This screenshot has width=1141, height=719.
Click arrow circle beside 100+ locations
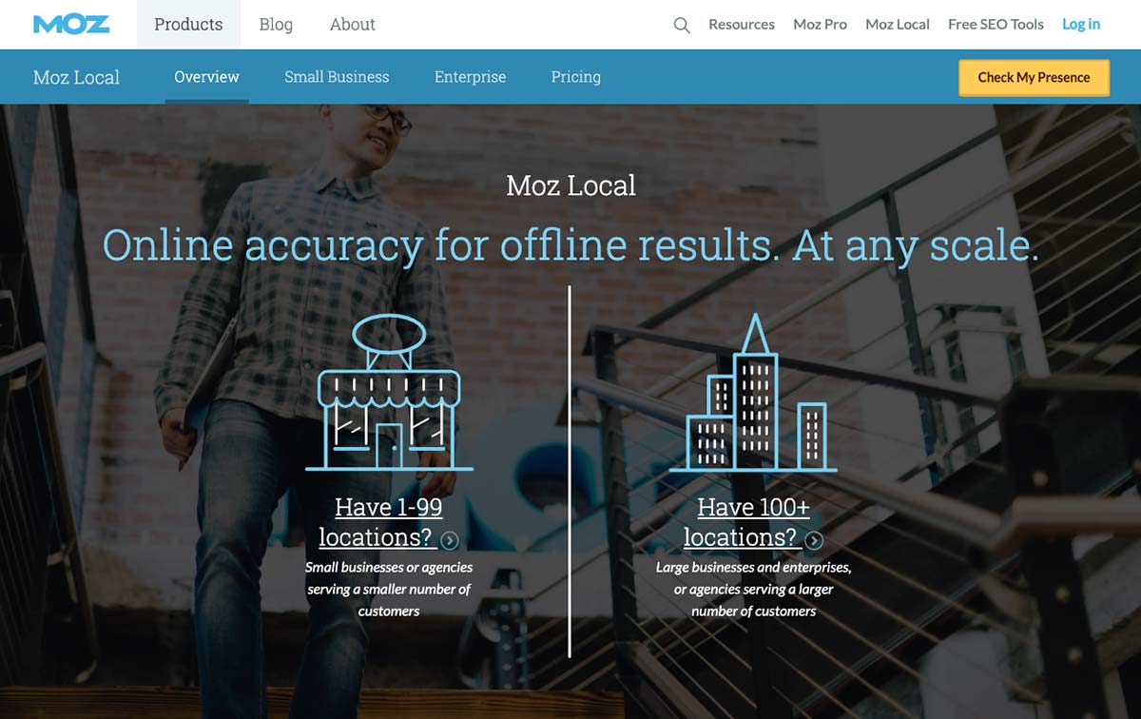814,540
